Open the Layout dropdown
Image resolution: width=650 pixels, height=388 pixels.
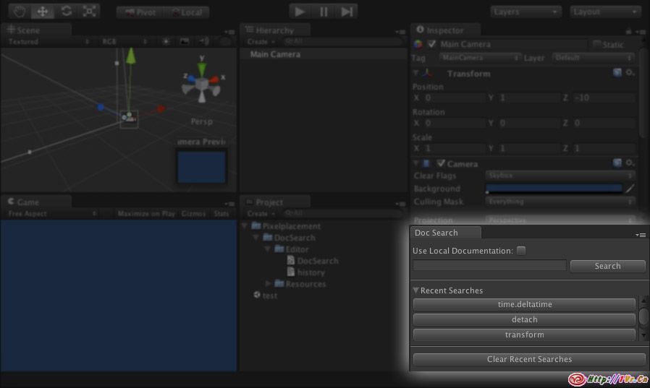click(x=604, y=12)
